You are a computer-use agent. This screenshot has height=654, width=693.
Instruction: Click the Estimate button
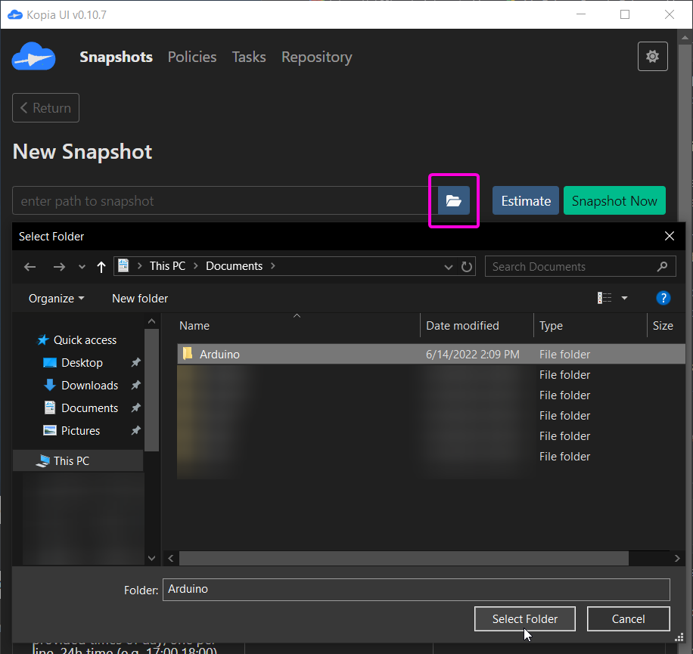(526, 200)
